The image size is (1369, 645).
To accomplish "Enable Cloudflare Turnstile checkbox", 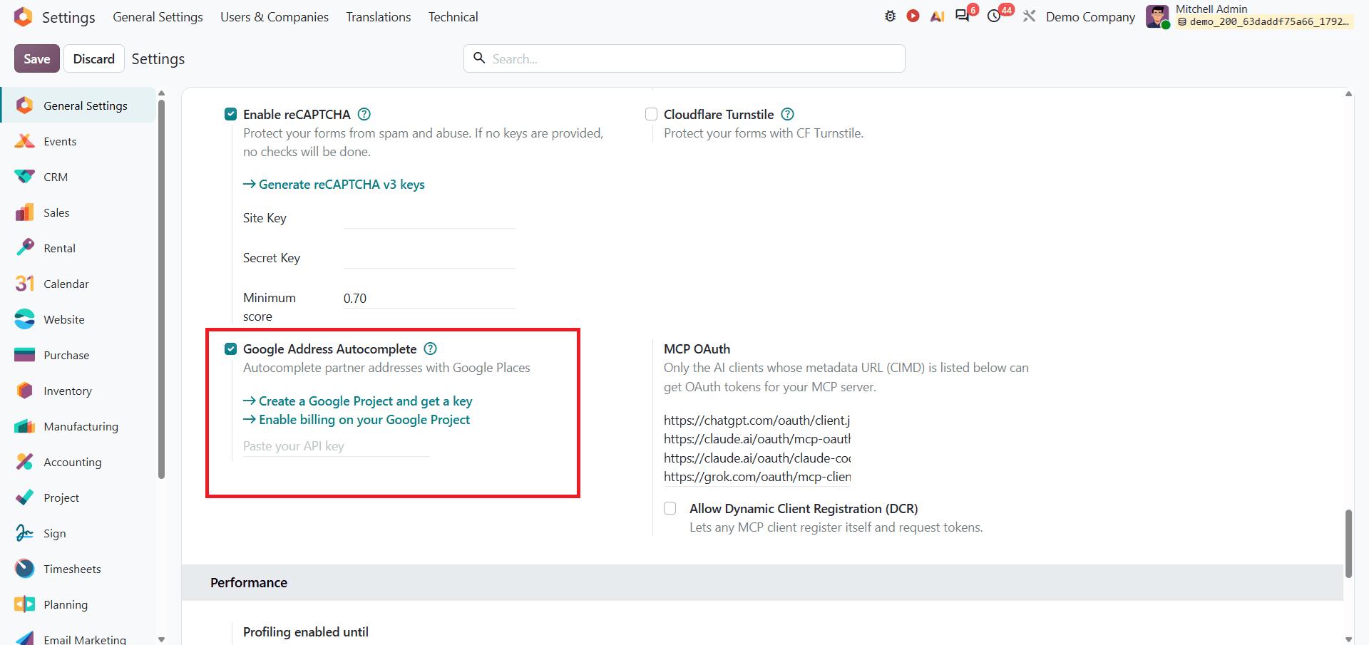I will (x=651, y=114).
